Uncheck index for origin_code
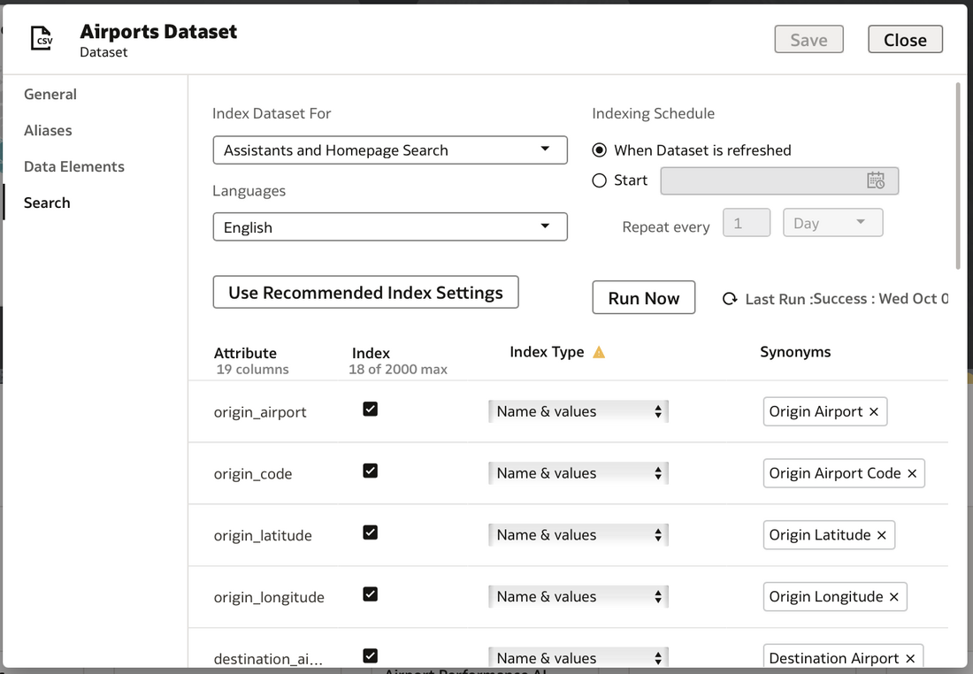This screenshot has height=674, width=973. click(371, 471)
